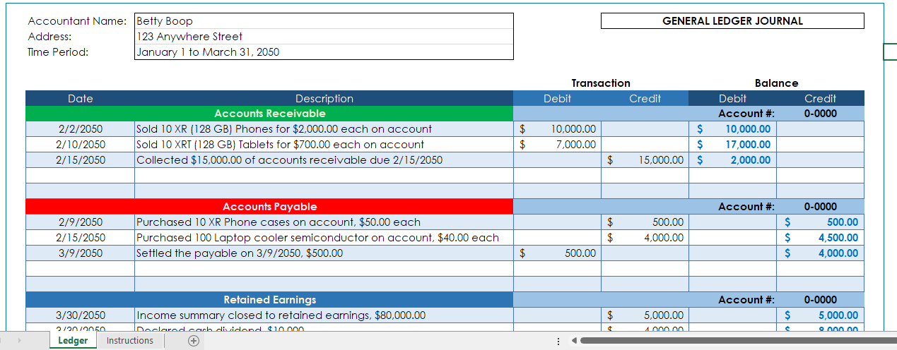This screenshot has width=897, height=350.
Task: Click the Balance Debit column header
Action: click(732, 99)
